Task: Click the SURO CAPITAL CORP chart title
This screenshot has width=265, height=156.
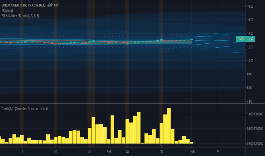Action: click(30, 5)
